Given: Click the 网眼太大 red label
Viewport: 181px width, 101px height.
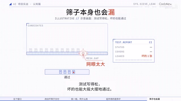Looking at the screenshot, I should coord(96,64).
